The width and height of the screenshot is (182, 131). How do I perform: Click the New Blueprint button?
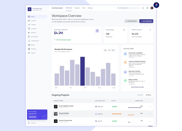146,21
